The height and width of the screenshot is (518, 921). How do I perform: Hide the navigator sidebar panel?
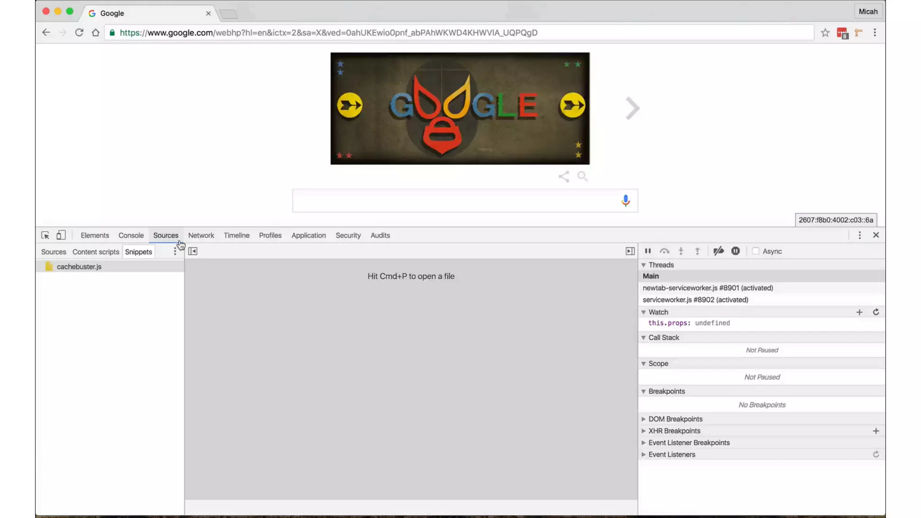coord(192,251)
